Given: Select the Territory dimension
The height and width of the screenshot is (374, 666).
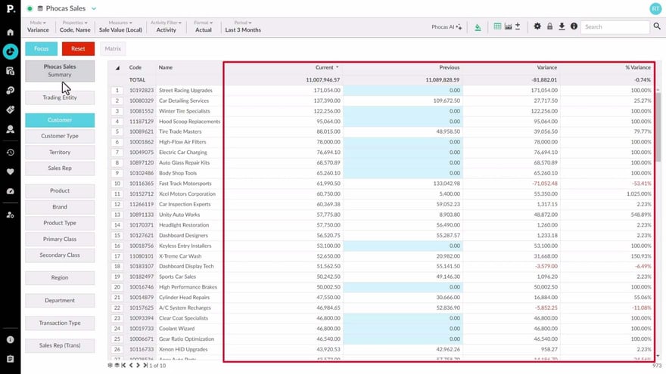Looking at the screenshot, I should click(x=60, y=153).
